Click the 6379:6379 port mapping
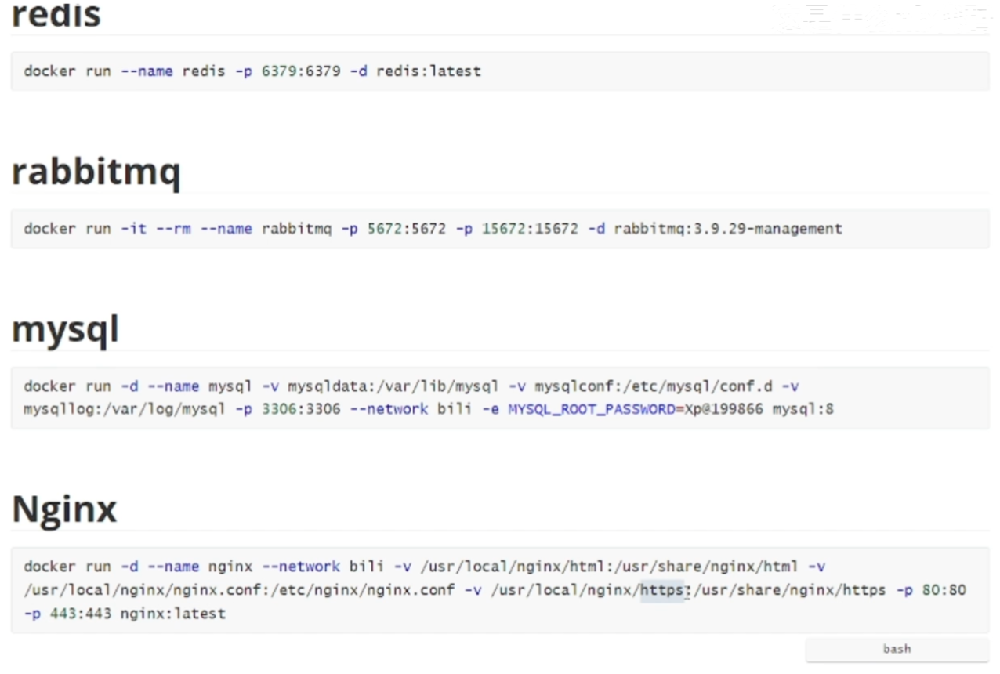 click(301, 71)
